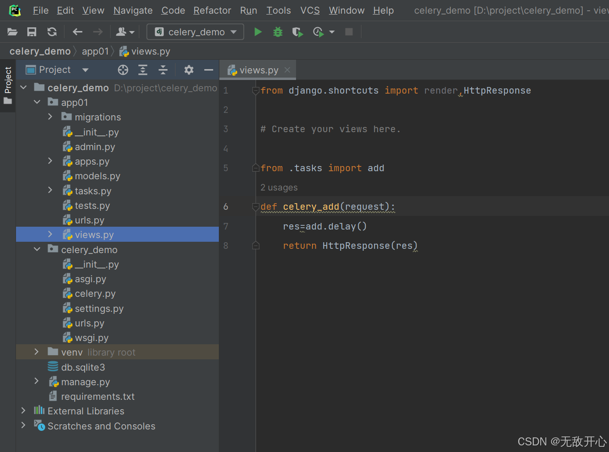Click views.py in the breadcrumb bar
This screenshot has height=452, width=609.
click(x=145, y=51)
